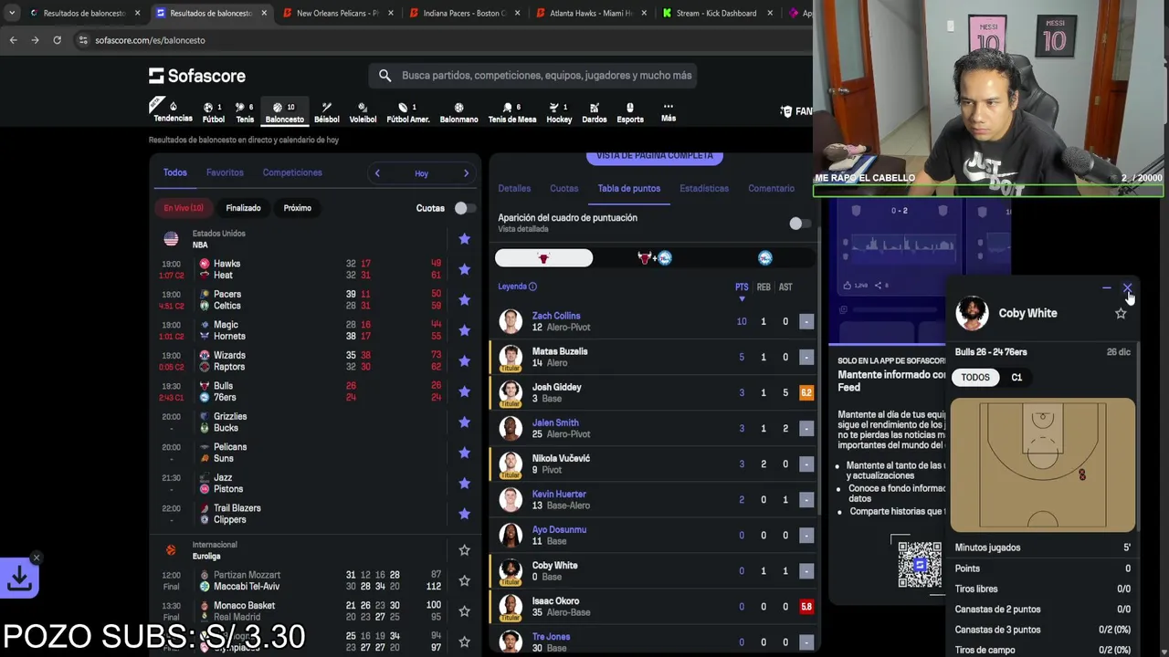Filter matches by En Vivo
Image resolution: width=1169 pixels, height=657 pixels.
pos(184,208)
